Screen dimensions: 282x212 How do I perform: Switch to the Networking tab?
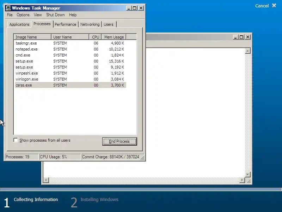90,24
